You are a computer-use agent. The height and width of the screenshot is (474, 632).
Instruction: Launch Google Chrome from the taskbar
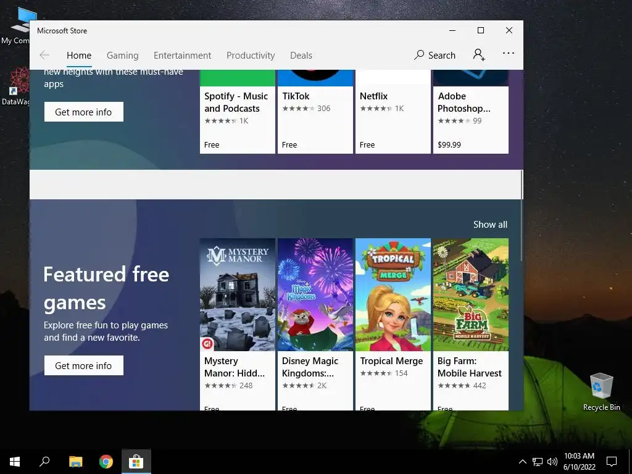[106, 462]
